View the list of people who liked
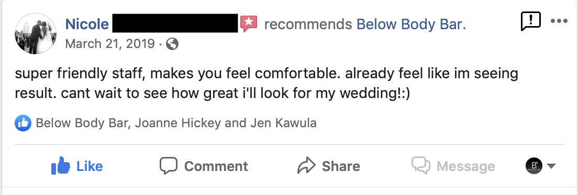 click(176, 123)
